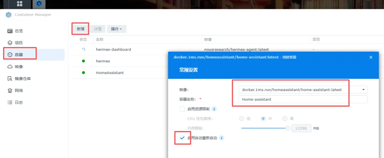Select the HomeAssistant container row
This screenshot has height=158, width=384.
pos(121,73)
